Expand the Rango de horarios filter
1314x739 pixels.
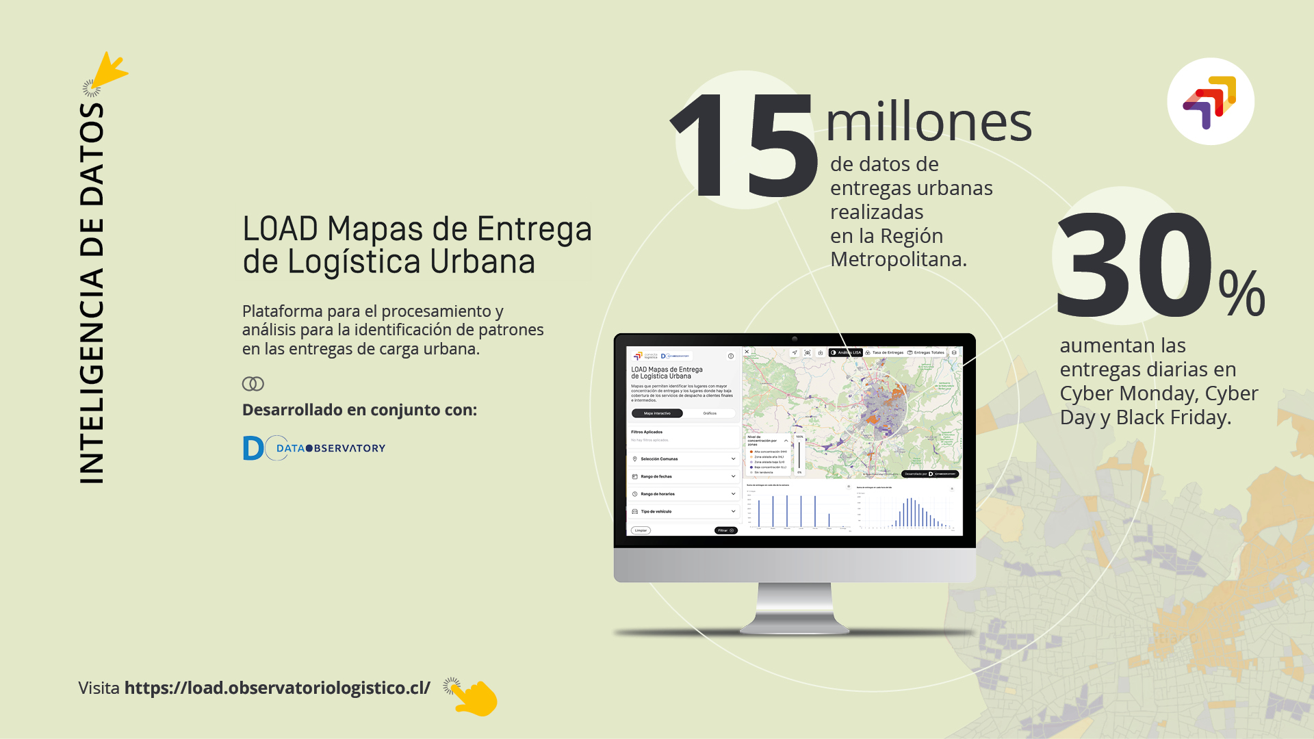684,494
